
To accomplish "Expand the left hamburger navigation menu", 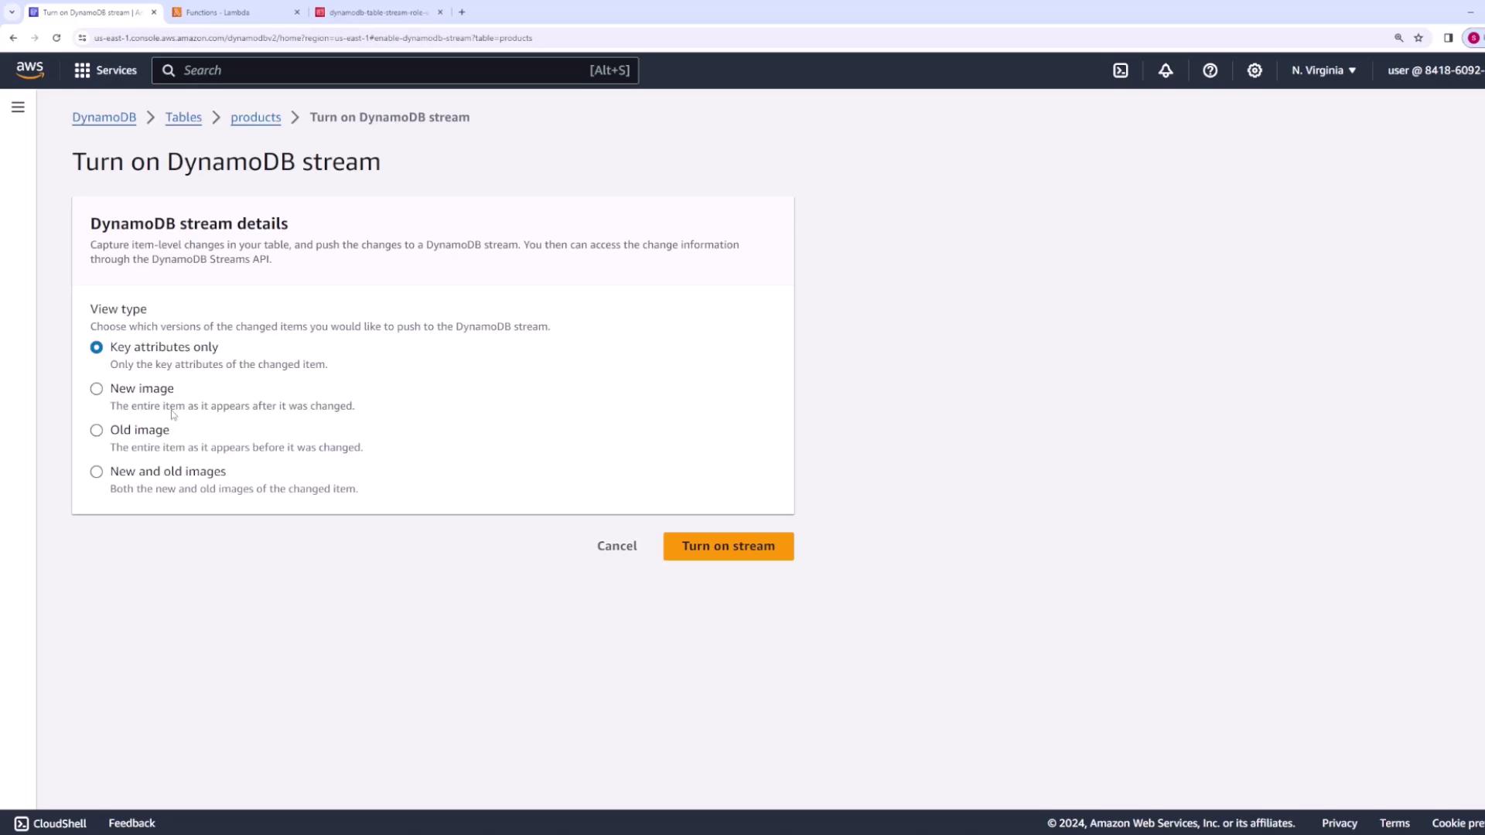I will point(18,107).
